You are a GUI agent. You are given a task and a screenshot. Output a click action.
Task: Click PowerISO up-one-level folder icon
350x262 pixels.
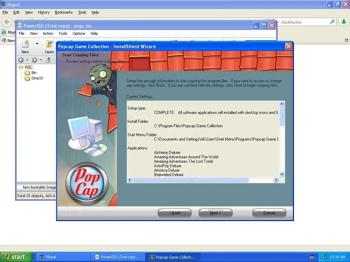pyautogui.click(x=49, y=60)
